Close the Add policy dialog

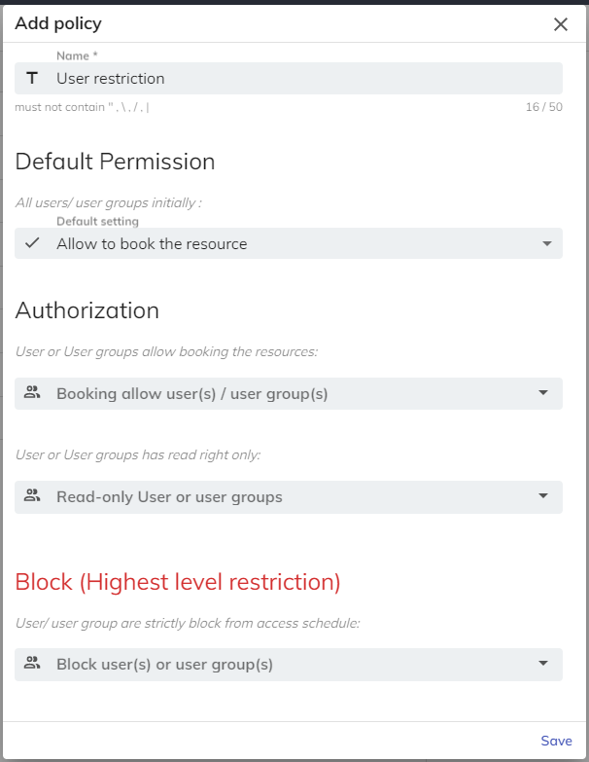click(x=561, y=24)
